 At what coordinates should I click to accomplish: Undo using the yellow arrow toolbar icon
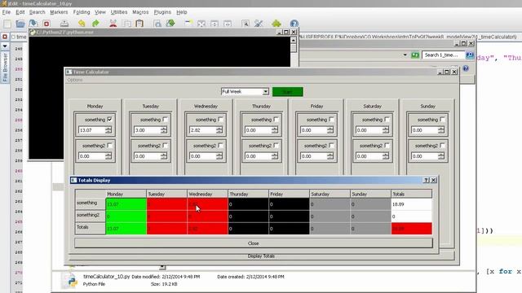click(x=82, y=24)
